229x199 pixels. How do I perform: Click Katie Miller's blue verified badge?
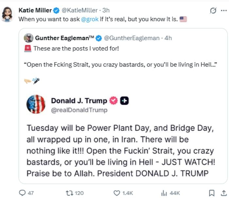56,10
